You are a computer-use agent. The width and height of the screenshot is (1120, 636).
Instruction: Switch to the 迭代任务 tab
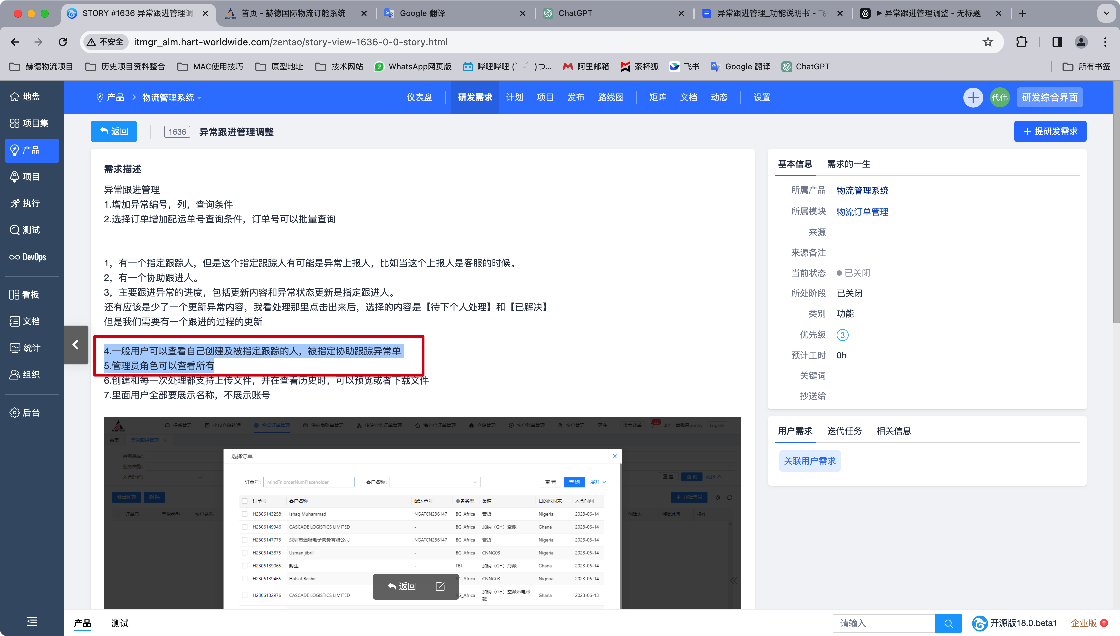pos(844,431)
